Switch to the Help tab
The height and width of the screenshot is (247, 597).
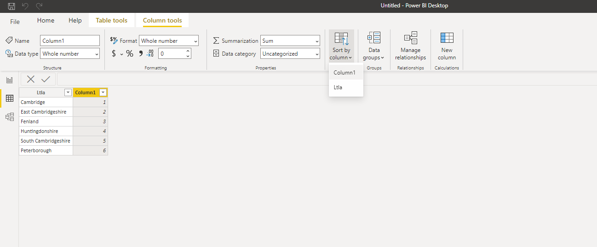(75, 20)
